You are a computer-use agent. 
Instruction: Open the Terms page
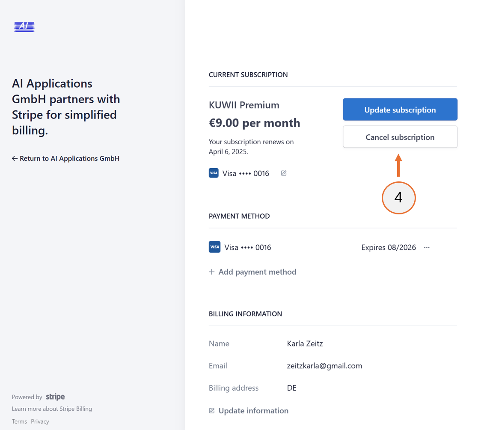point(19,421)
